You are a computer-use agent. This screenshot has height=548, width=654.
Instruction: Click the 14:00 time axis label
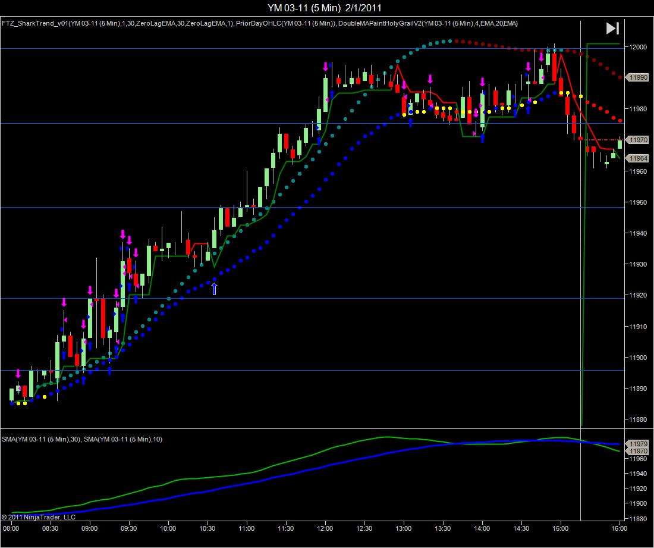[x=482, y=528]
